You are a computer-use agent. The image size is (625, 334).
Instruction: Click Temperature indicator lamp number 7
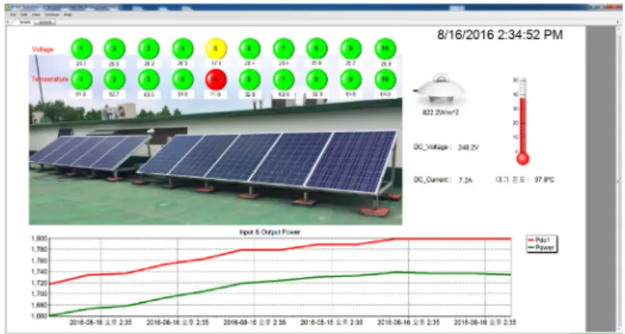[283, 80]
